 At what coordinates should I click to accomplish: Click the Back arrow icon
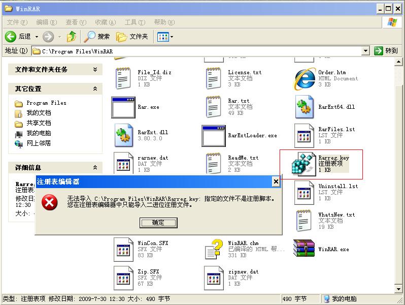tap(10, 37)
